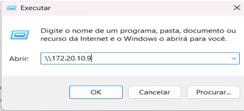Image resolution: width=244 pixels, height=111 pixels.
Task: Confirm the path with the OK button
Action: click(x=96, y=92)
